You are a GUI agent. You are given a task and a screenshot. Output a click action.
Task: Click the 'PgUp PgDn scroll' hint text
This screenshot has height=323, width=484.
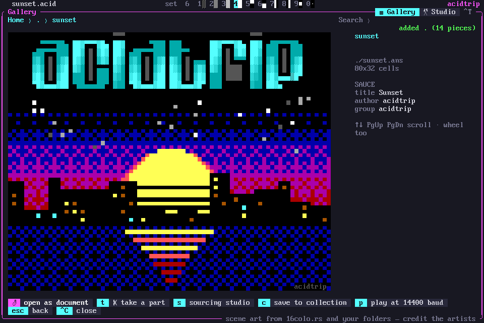pyautogui.click(x=398, y=125)
